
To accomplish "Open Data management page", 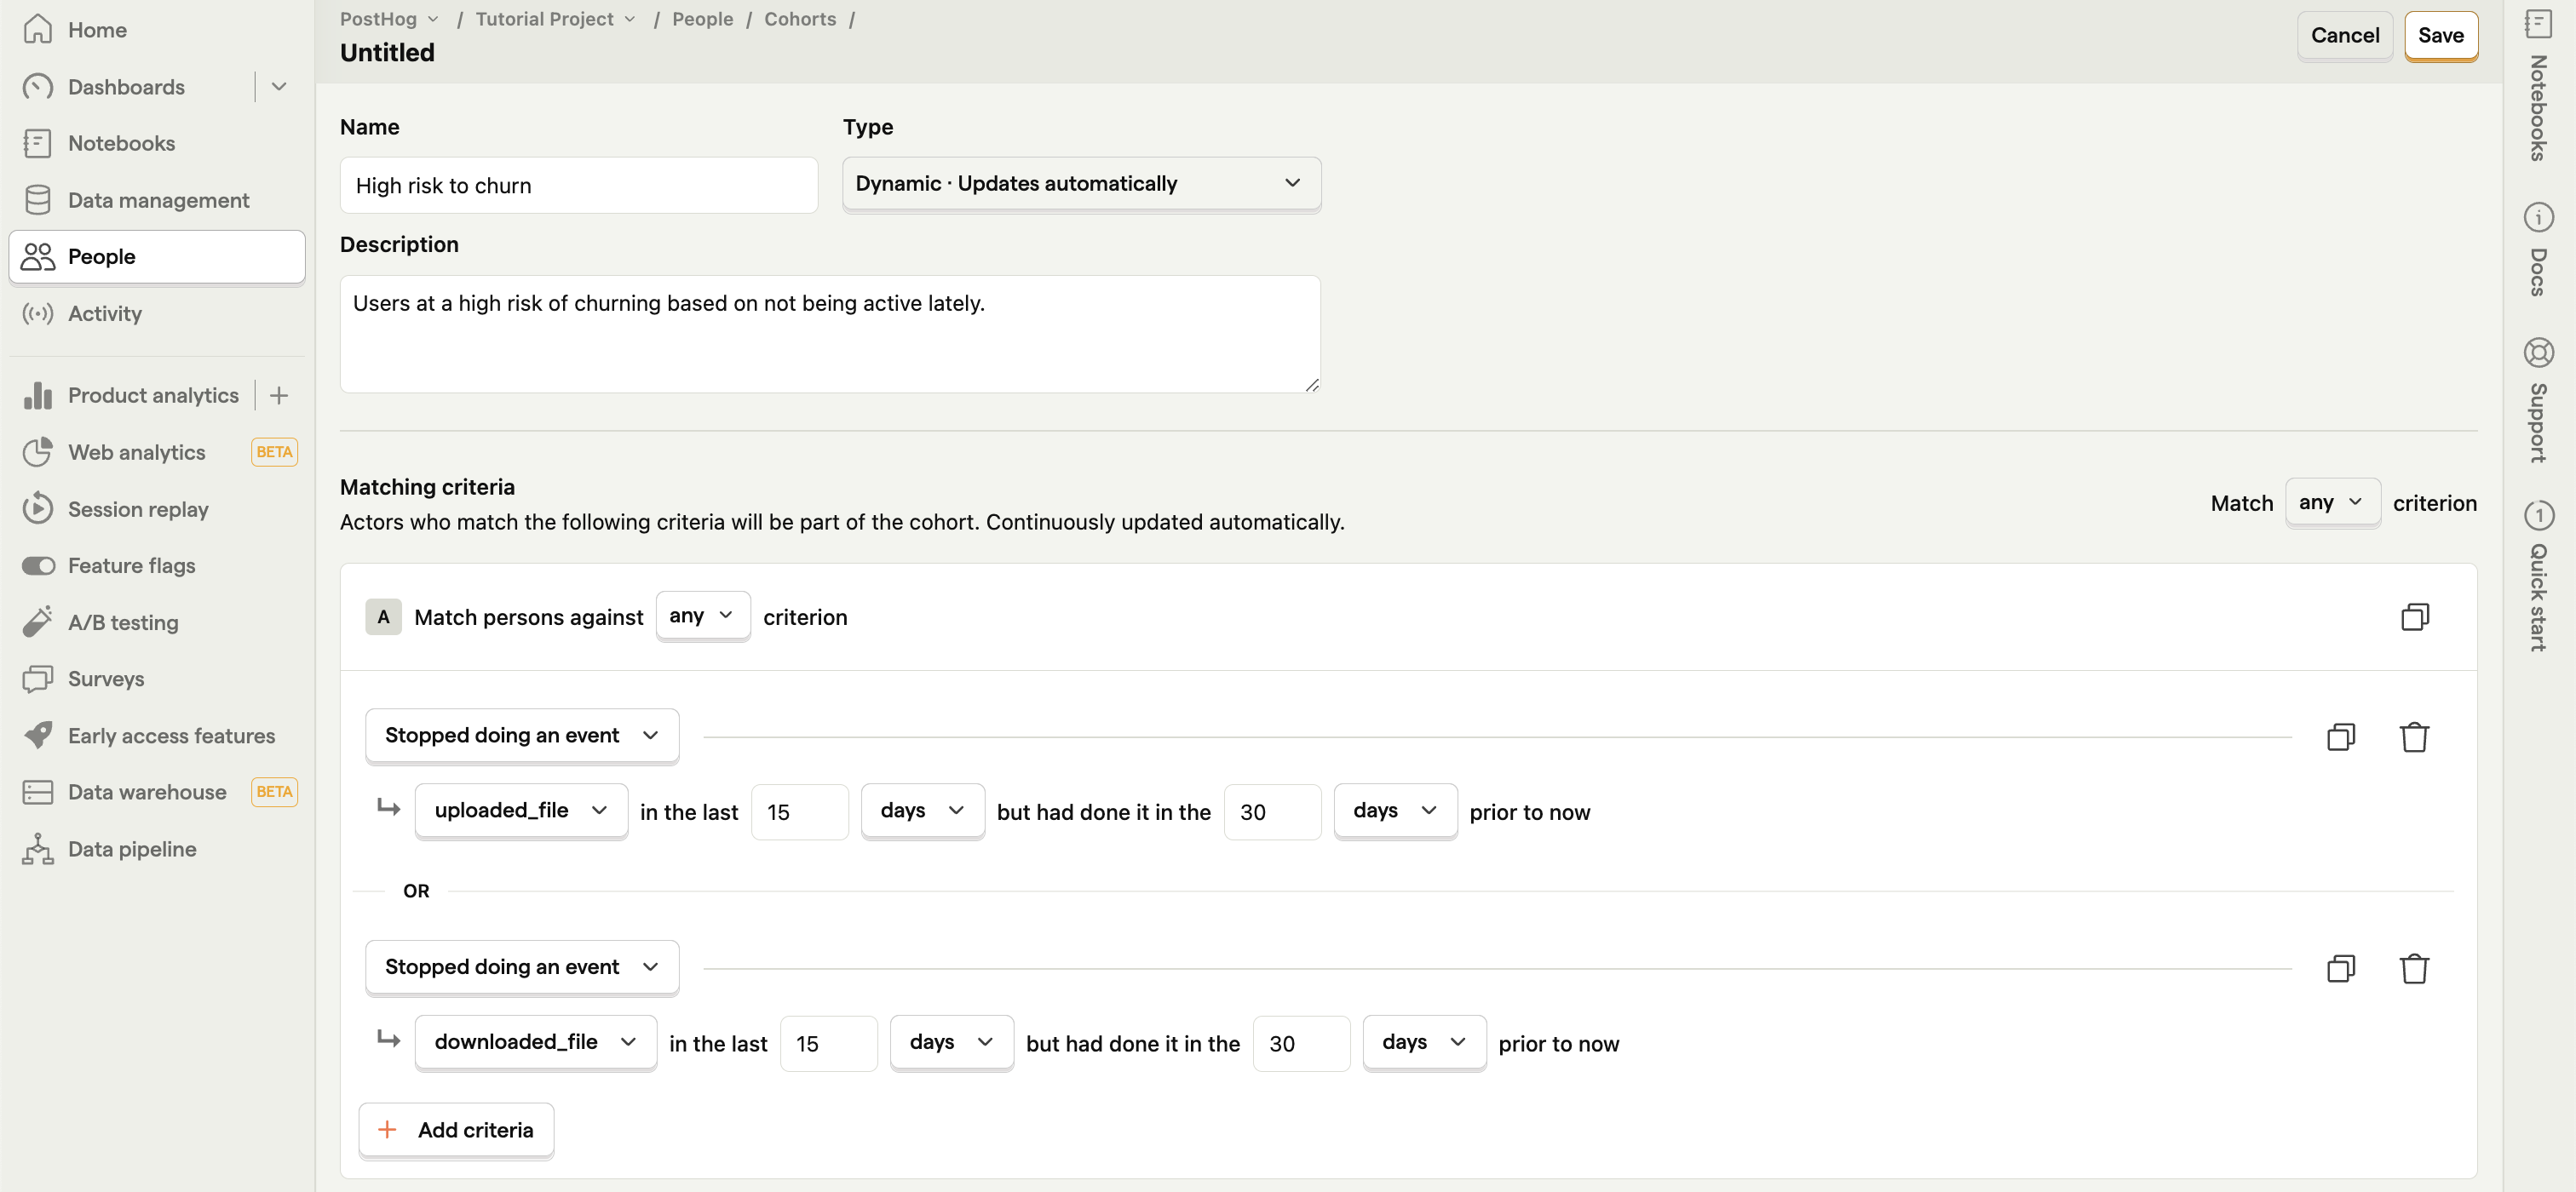I will pyautogui.click(x=157, y=200).
